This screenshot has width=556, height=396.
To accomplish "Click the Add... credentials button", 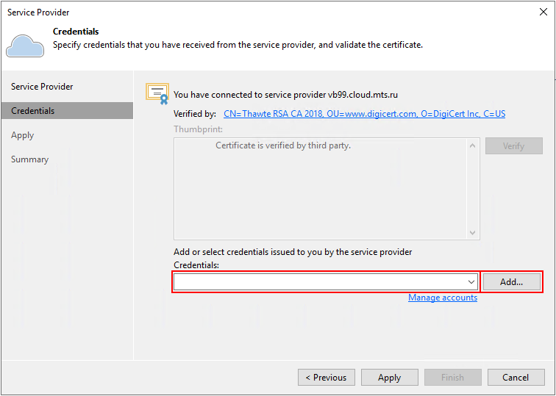I will click(512, 282).
